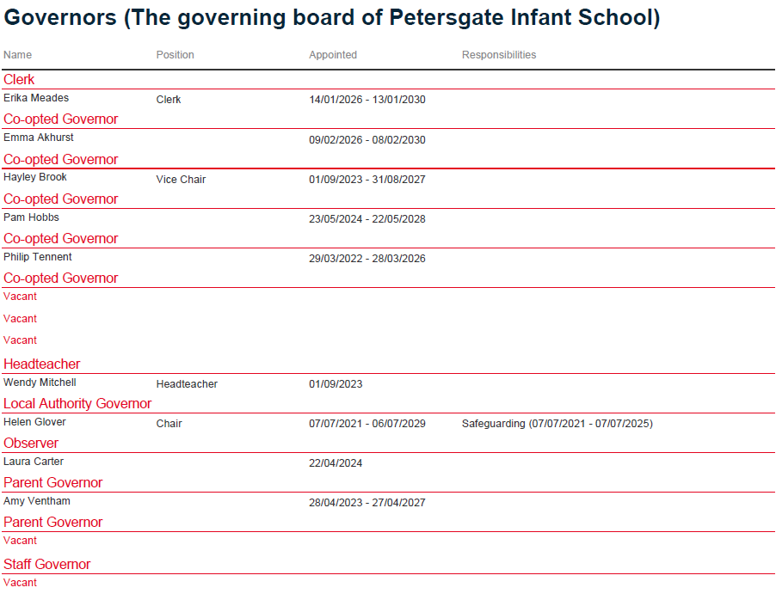The image size is (776, 606).
Task: Click on Pam Hobbs' name
Action: pos(31,217)
